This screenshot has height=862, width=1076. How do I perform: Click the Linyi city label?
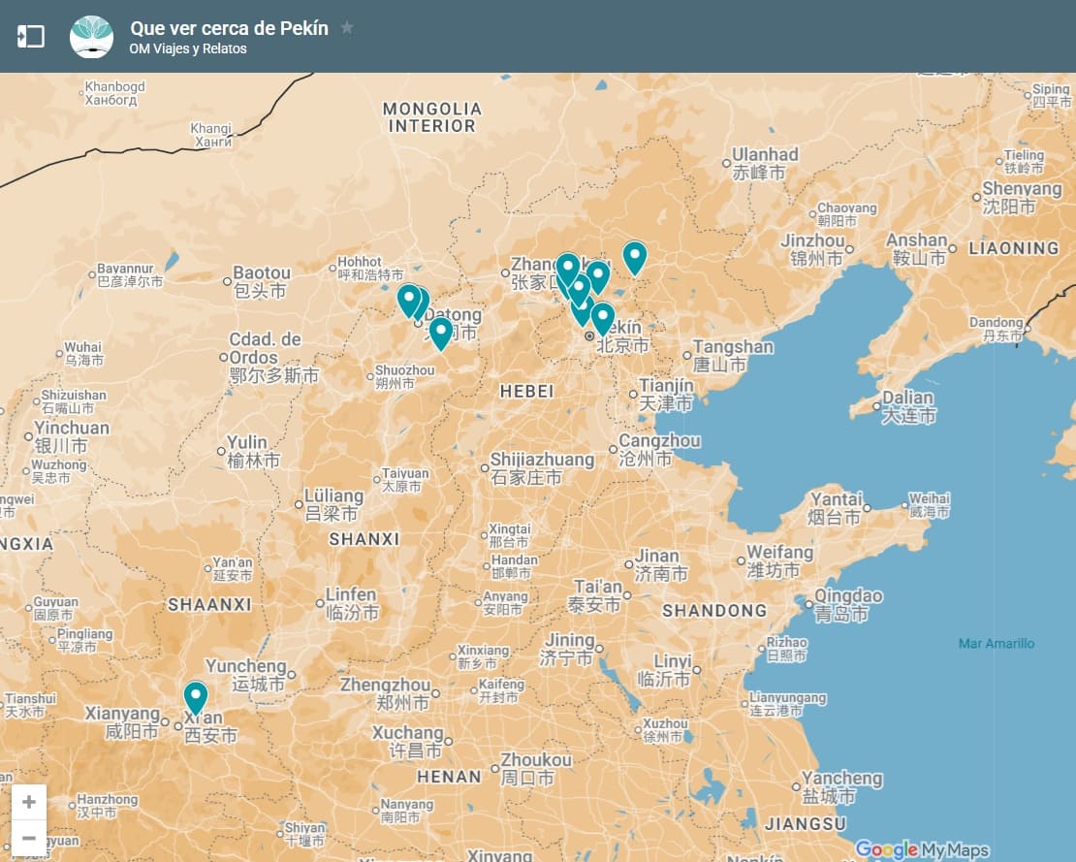point(664,670)
